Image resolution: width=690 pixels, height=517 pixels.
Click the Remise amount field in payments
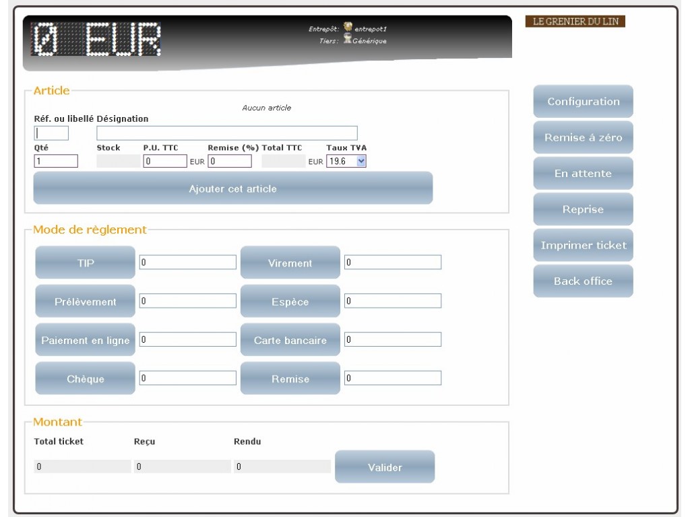point(393,378)
